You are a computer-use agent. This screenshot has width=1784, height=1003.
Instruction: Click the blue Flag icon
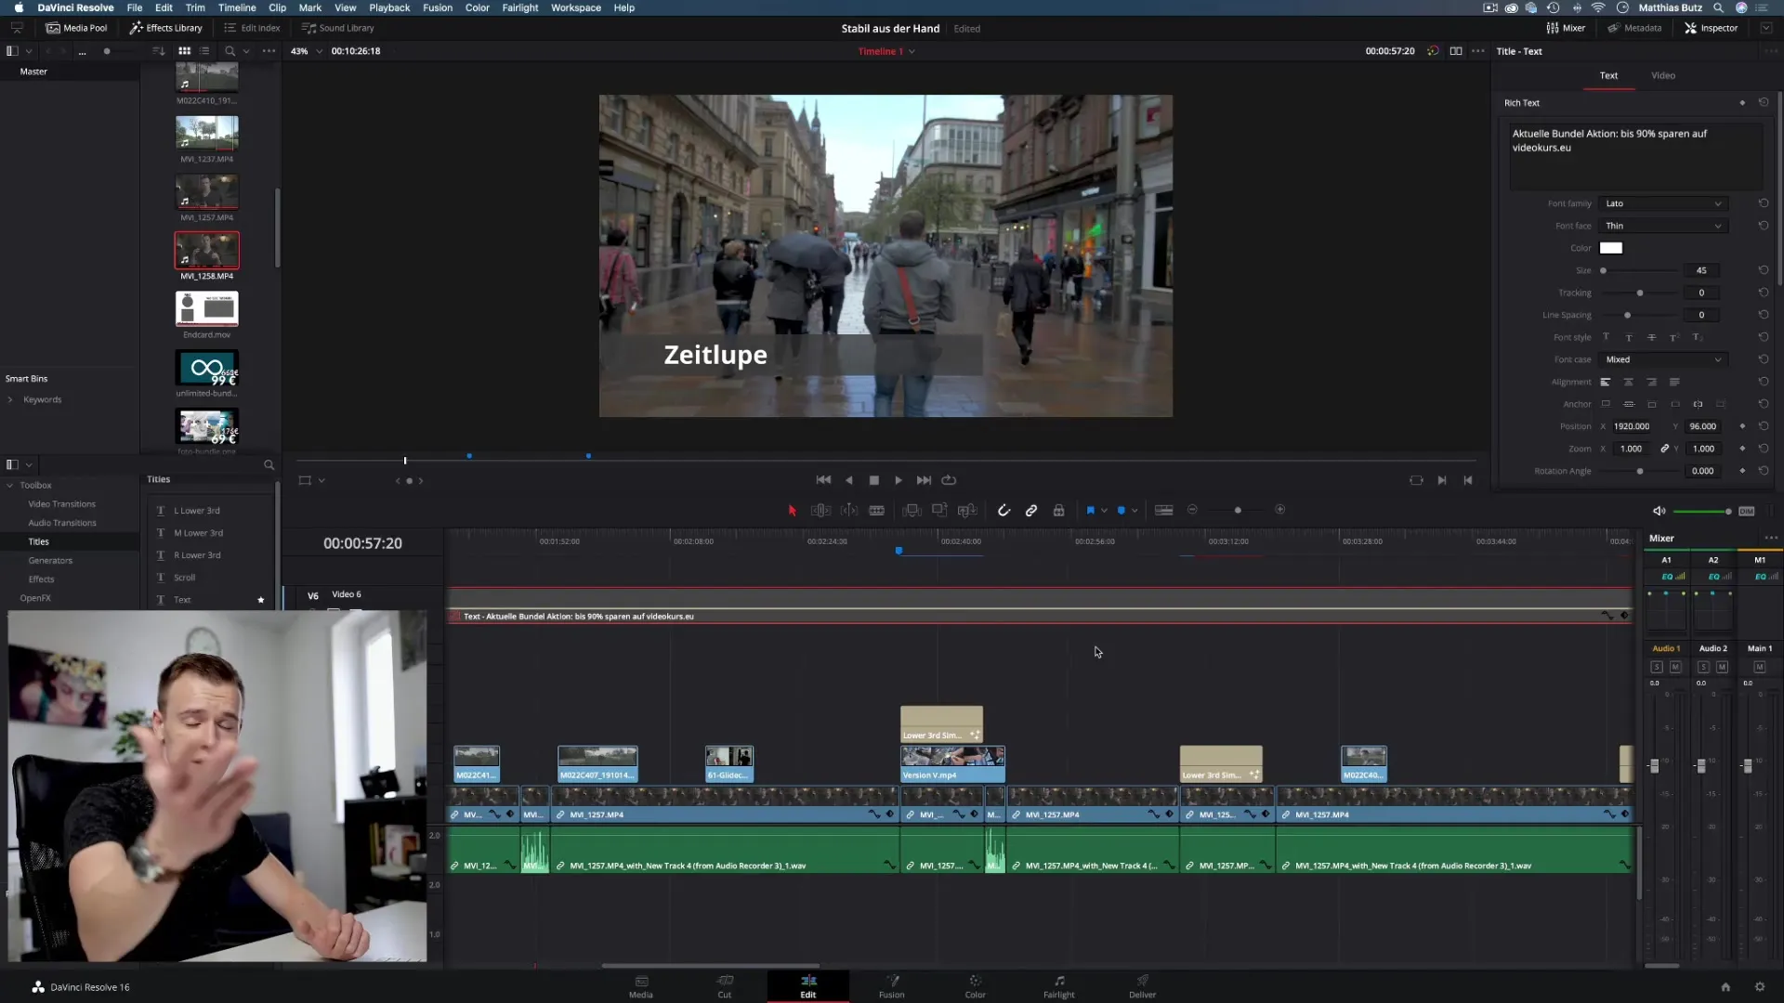click(x=1090, y=511)
